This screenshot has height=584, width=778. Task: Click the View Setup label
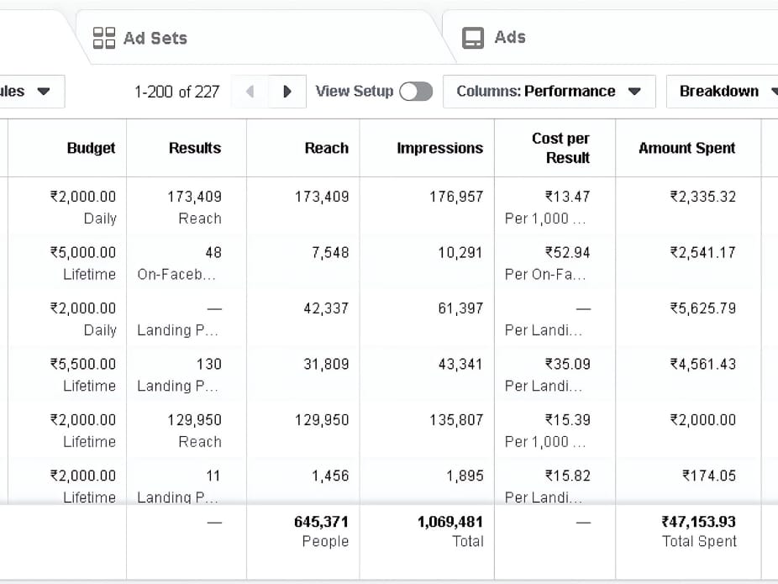[355, 92]
